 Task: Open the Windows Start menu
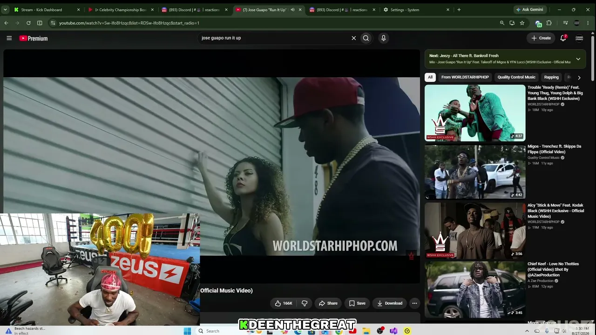(187, 331)
